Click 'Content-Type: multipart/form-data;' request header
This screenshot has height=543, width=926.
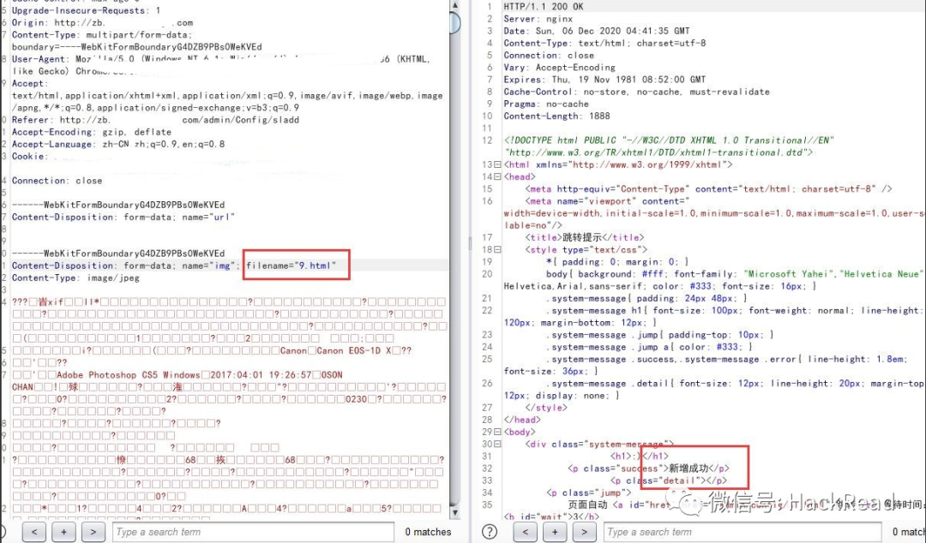(x=101, y=35)
